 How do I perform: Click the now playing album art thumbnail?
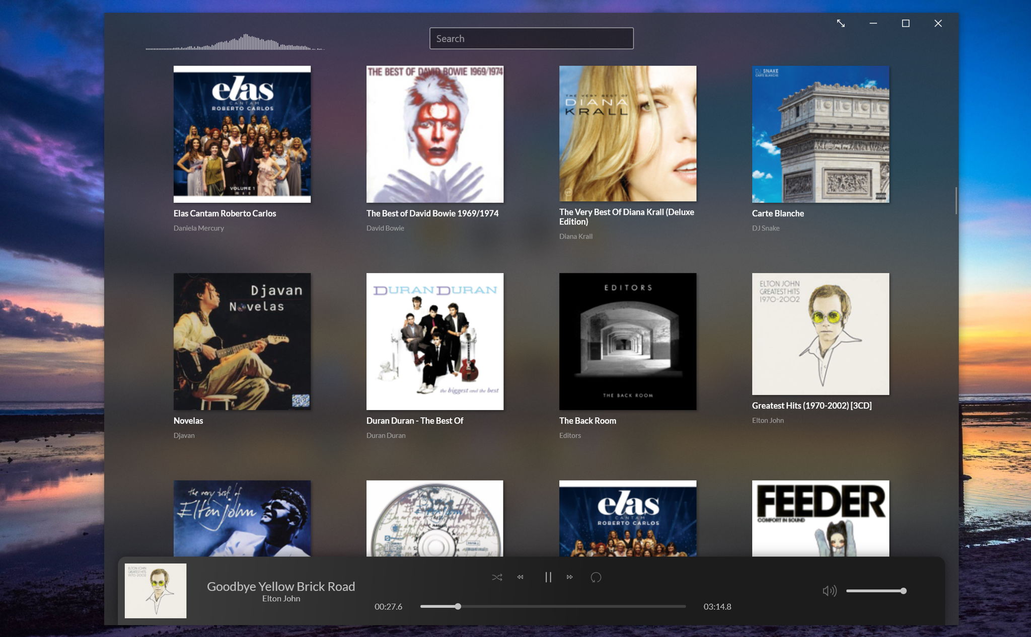click(x=156, y=591)
